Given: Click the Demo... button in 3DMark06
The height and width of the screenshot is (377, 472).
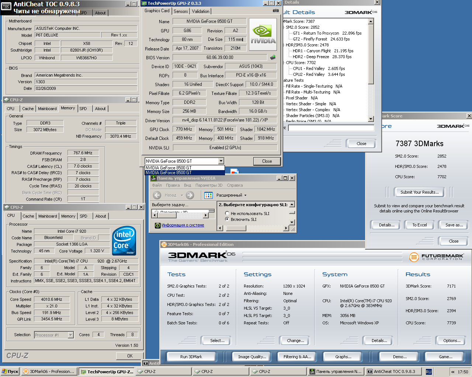Looking at the screenshot, I should coord(400,357).
